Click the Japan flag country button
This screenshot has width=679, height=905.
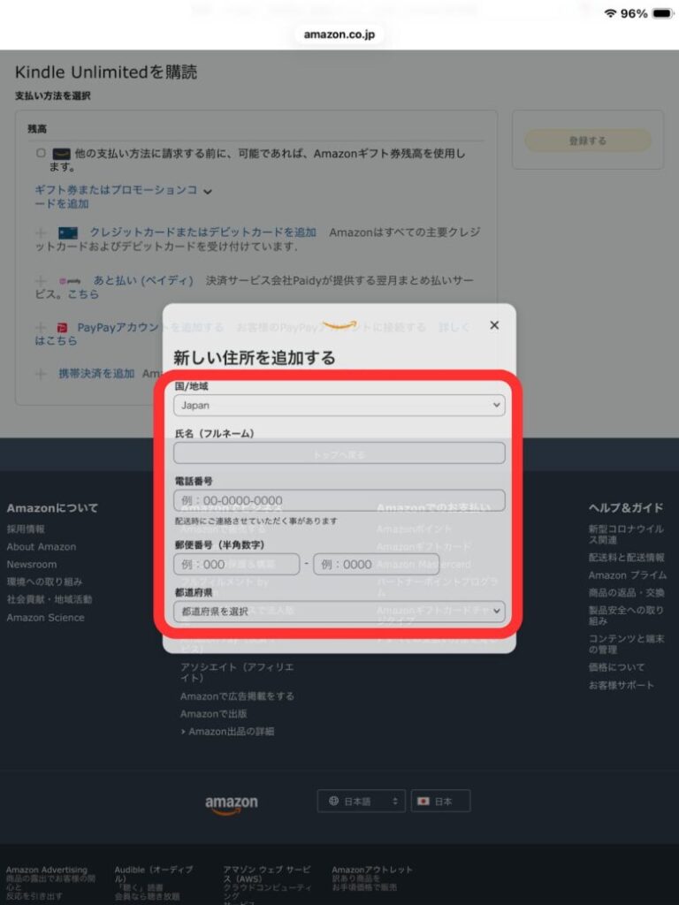441,801
